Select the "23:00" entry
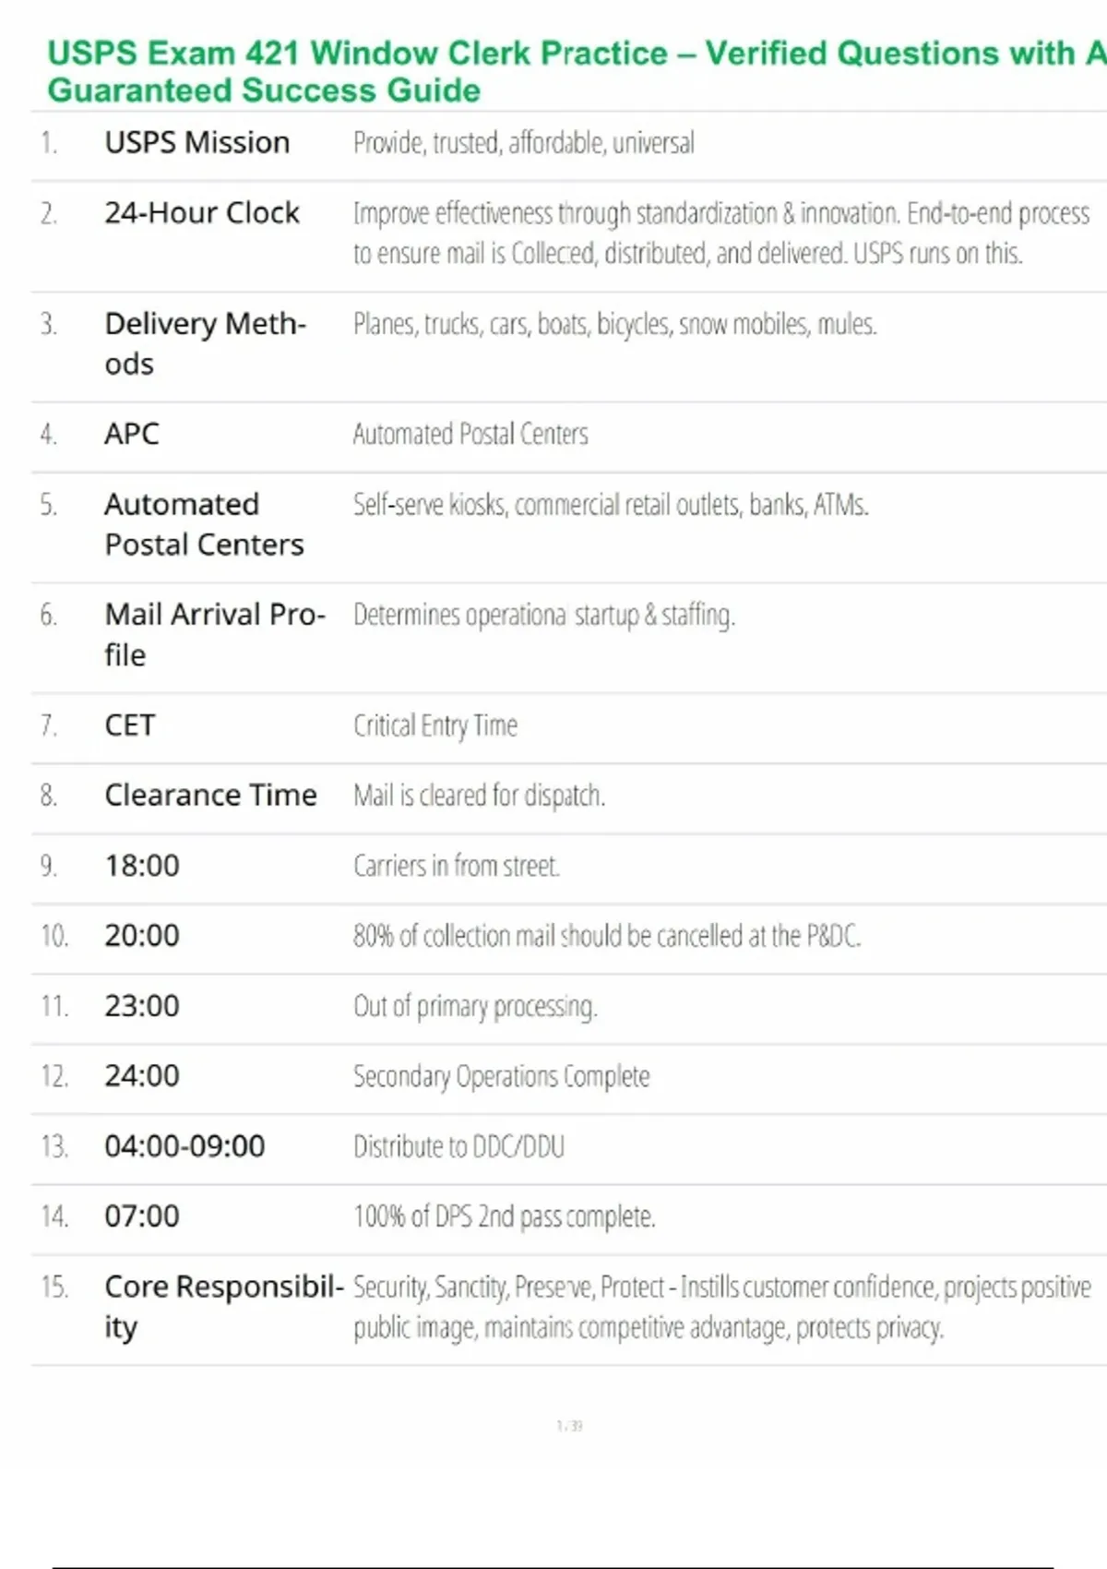1107x1569 pixels. 142,1006
